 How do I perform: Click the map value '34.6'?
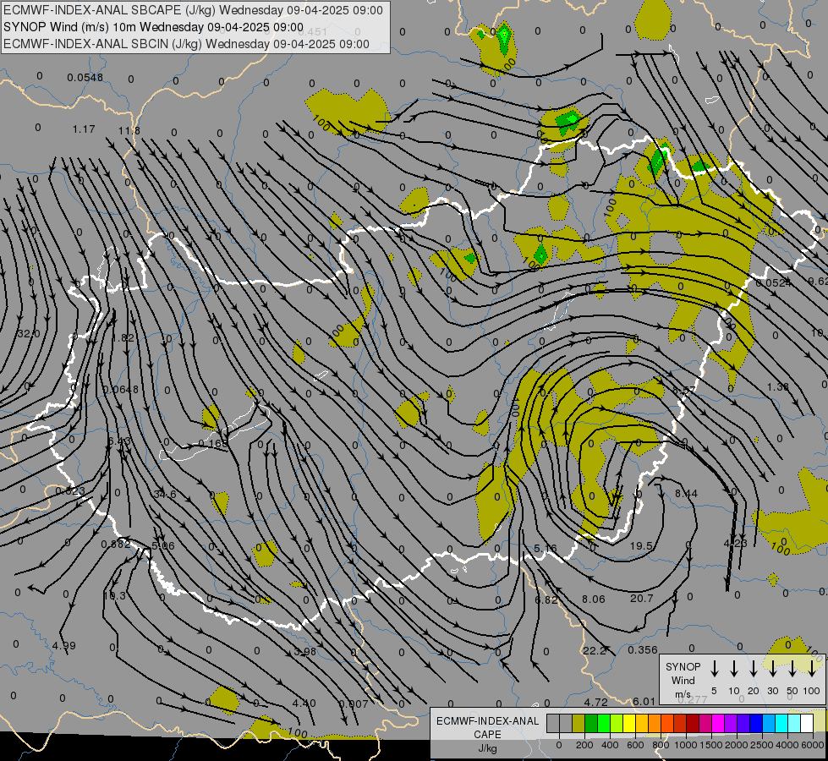point(165,495)
